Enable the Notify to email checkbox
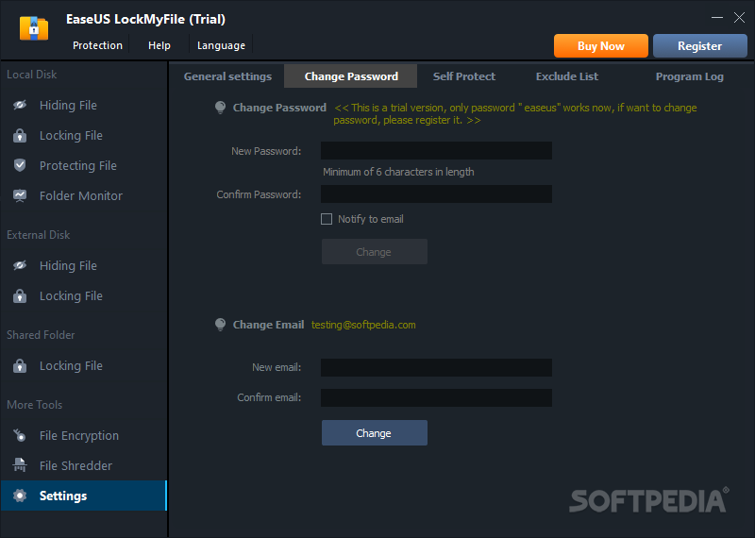This screenshot has width=755, height=538. coord(327,219)
